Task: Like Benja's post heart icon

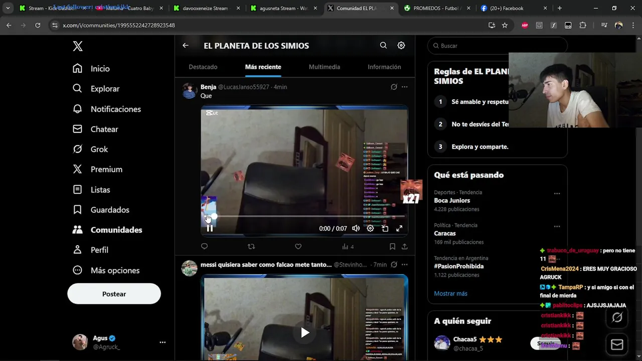Action: click(x=298, y=246)
